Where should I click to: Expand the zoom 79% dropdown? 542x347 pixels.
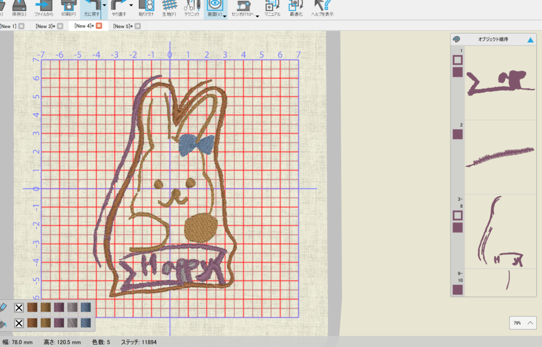[x=530, y=323]
